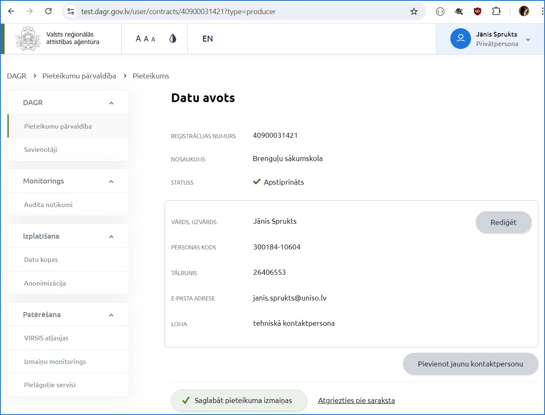This screenshot has height=415, width=545.
Task: Open the Extensions puzzle icon
Action: (x=496, y=12)
